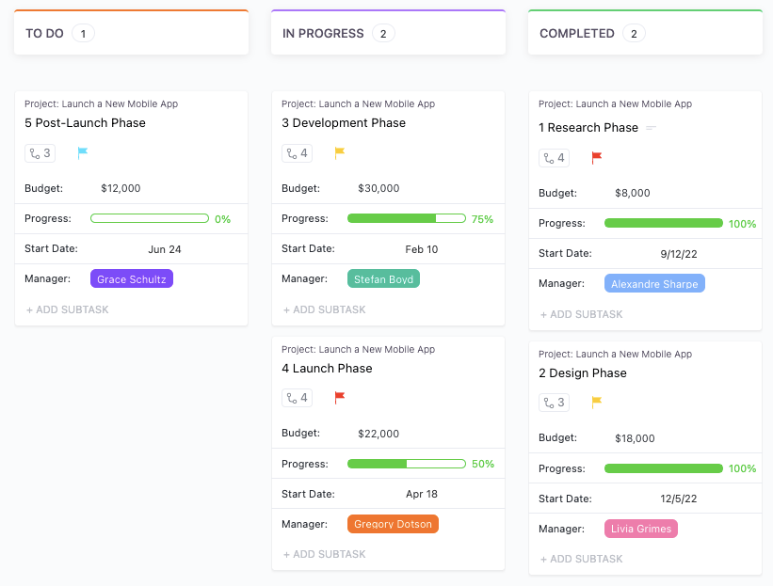The image size is (773, 586).
Task: Click the yellow flag on Development Phase
Action: tap(340, 152)
